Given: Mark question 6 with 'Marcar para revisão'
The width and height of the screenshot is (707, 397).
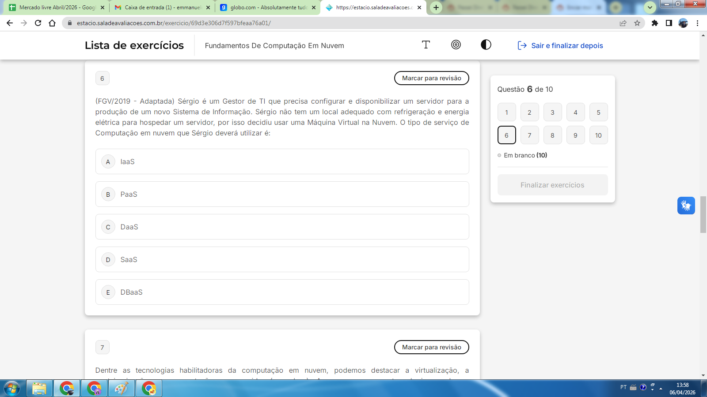Looking at the screenshot, I should point(431,78).
